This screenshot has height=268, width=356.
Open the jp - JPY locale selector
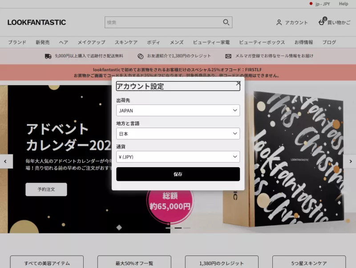(x=323, y=4)
